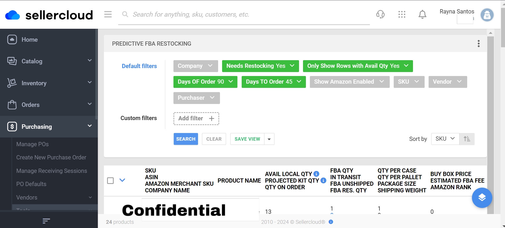505x228 pixels.
Task: Click the SAVE VIEW button
Action: [247, 139]
